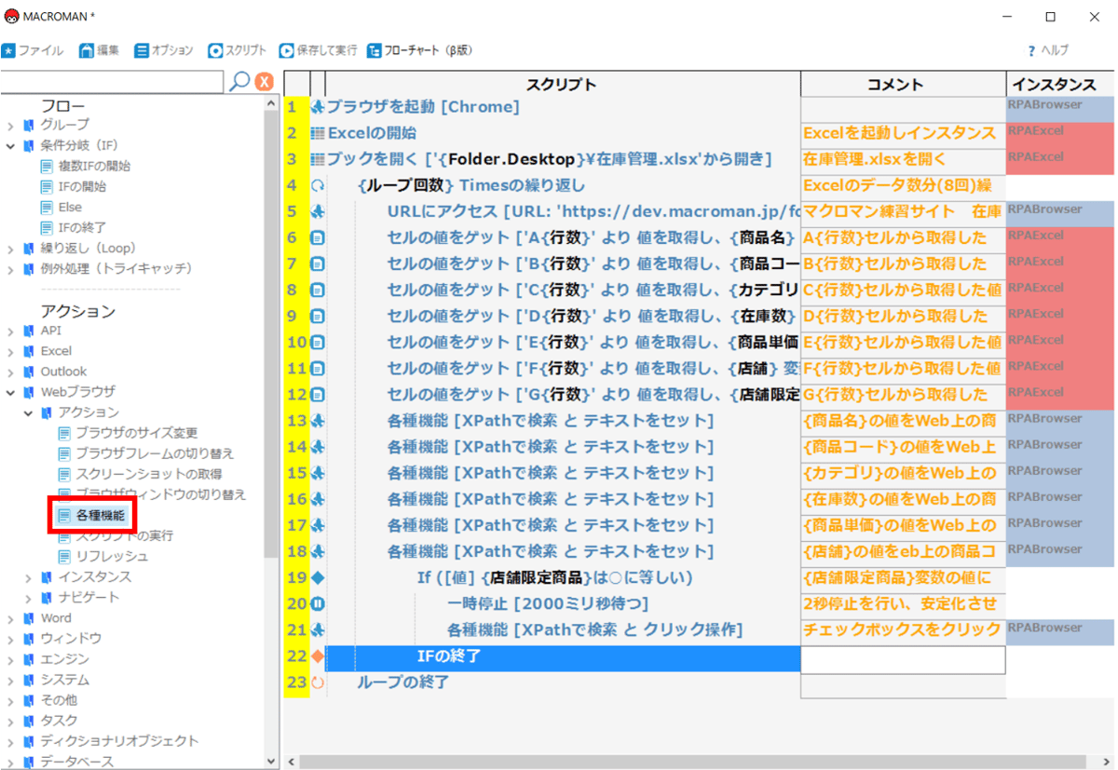Viewport: 1118px width, 770px height.
Task: Click cell-get icon on row 12
Action: tap(317, 395)
